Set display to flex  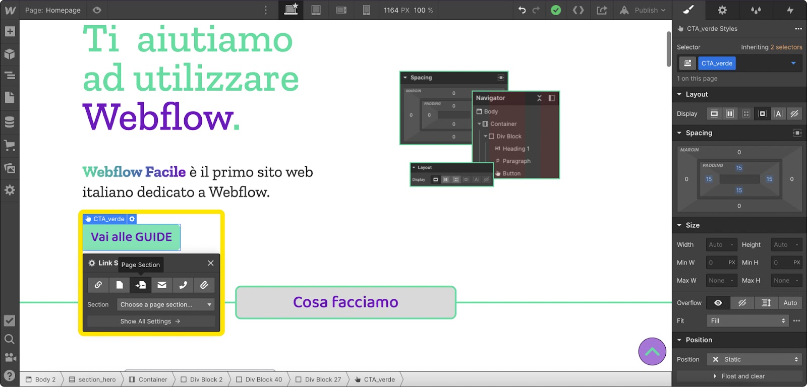click(730, 113)
